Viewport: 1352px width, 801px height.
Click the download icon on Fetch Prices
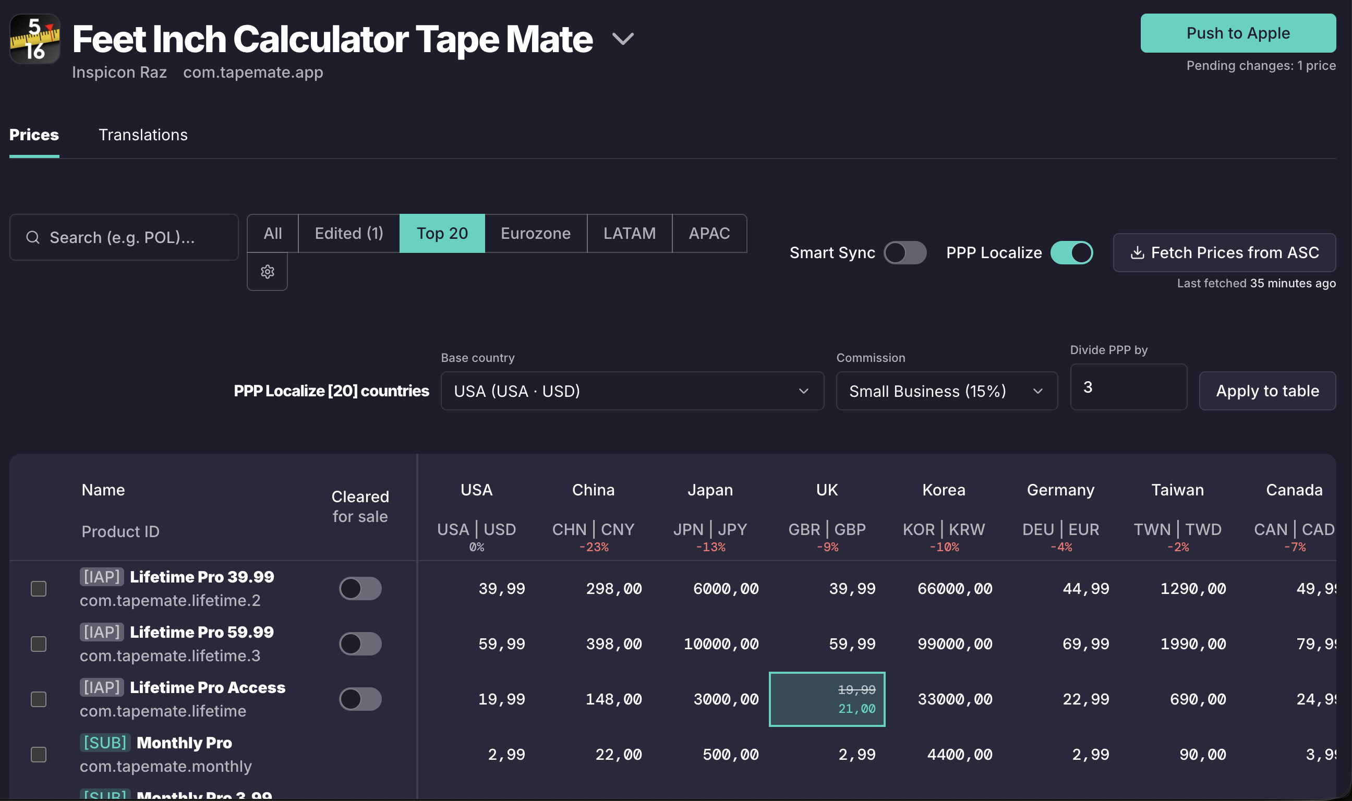[x=1137, y=252]
